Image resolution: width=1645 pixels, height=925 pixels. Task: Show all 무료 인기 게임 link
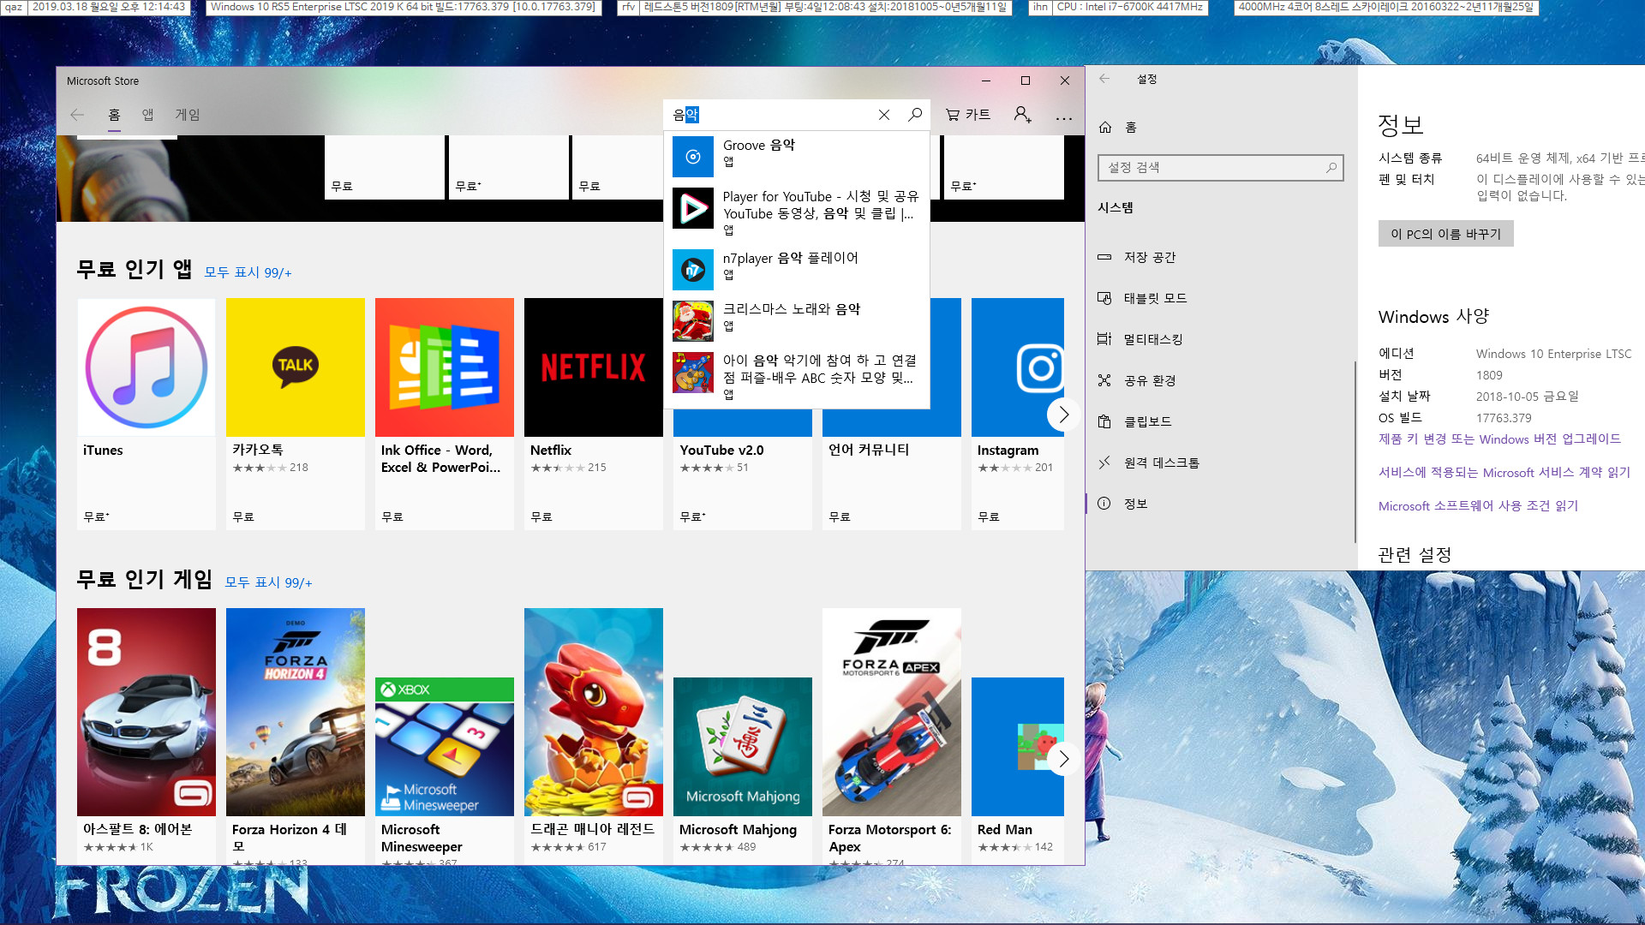tap(268, 582)
